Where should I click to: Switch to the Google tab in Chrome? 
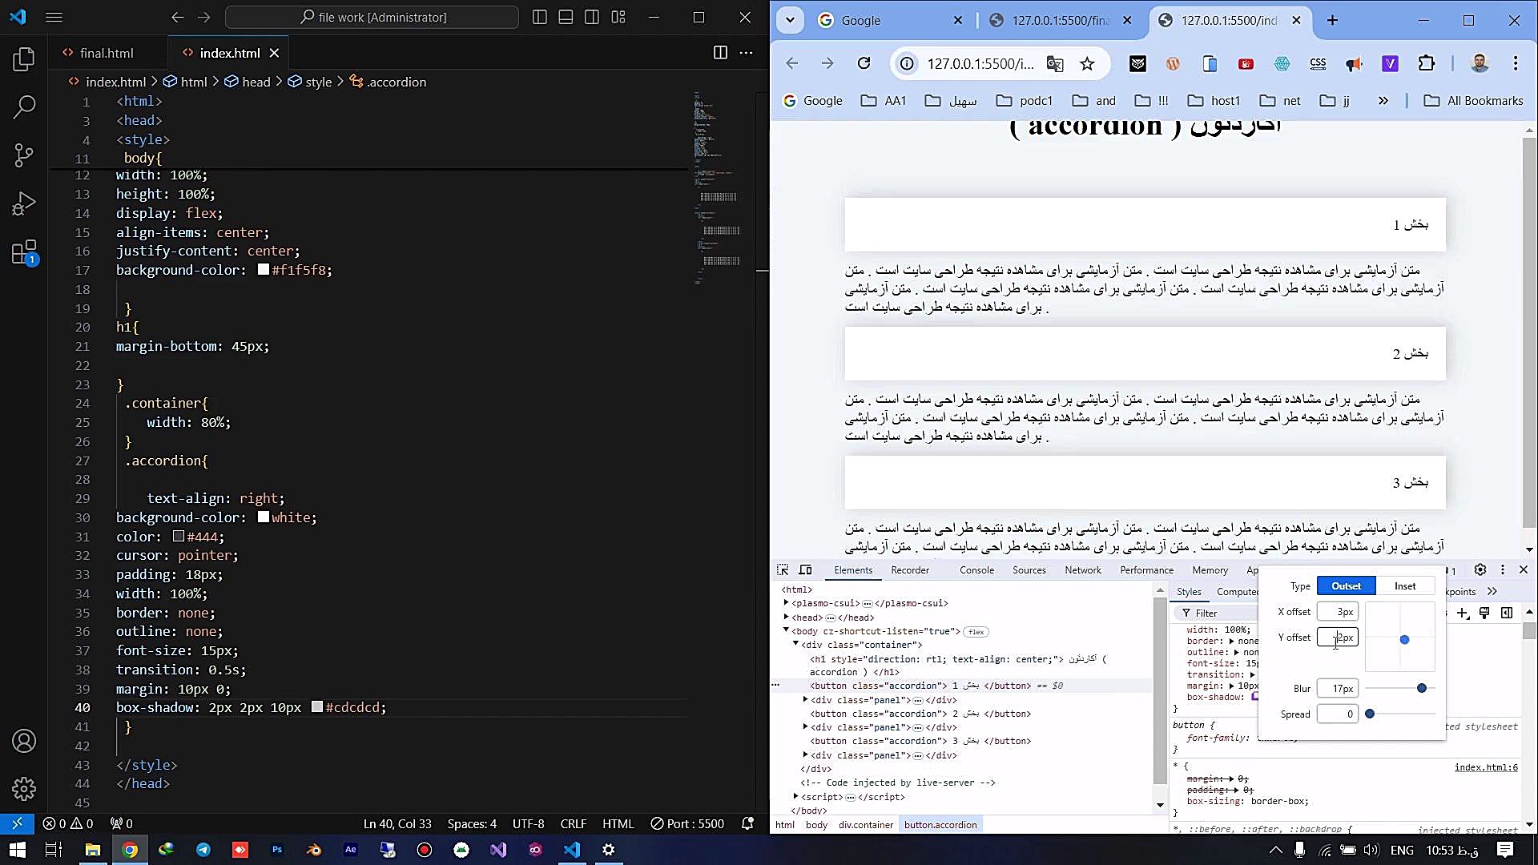point(890,20)
